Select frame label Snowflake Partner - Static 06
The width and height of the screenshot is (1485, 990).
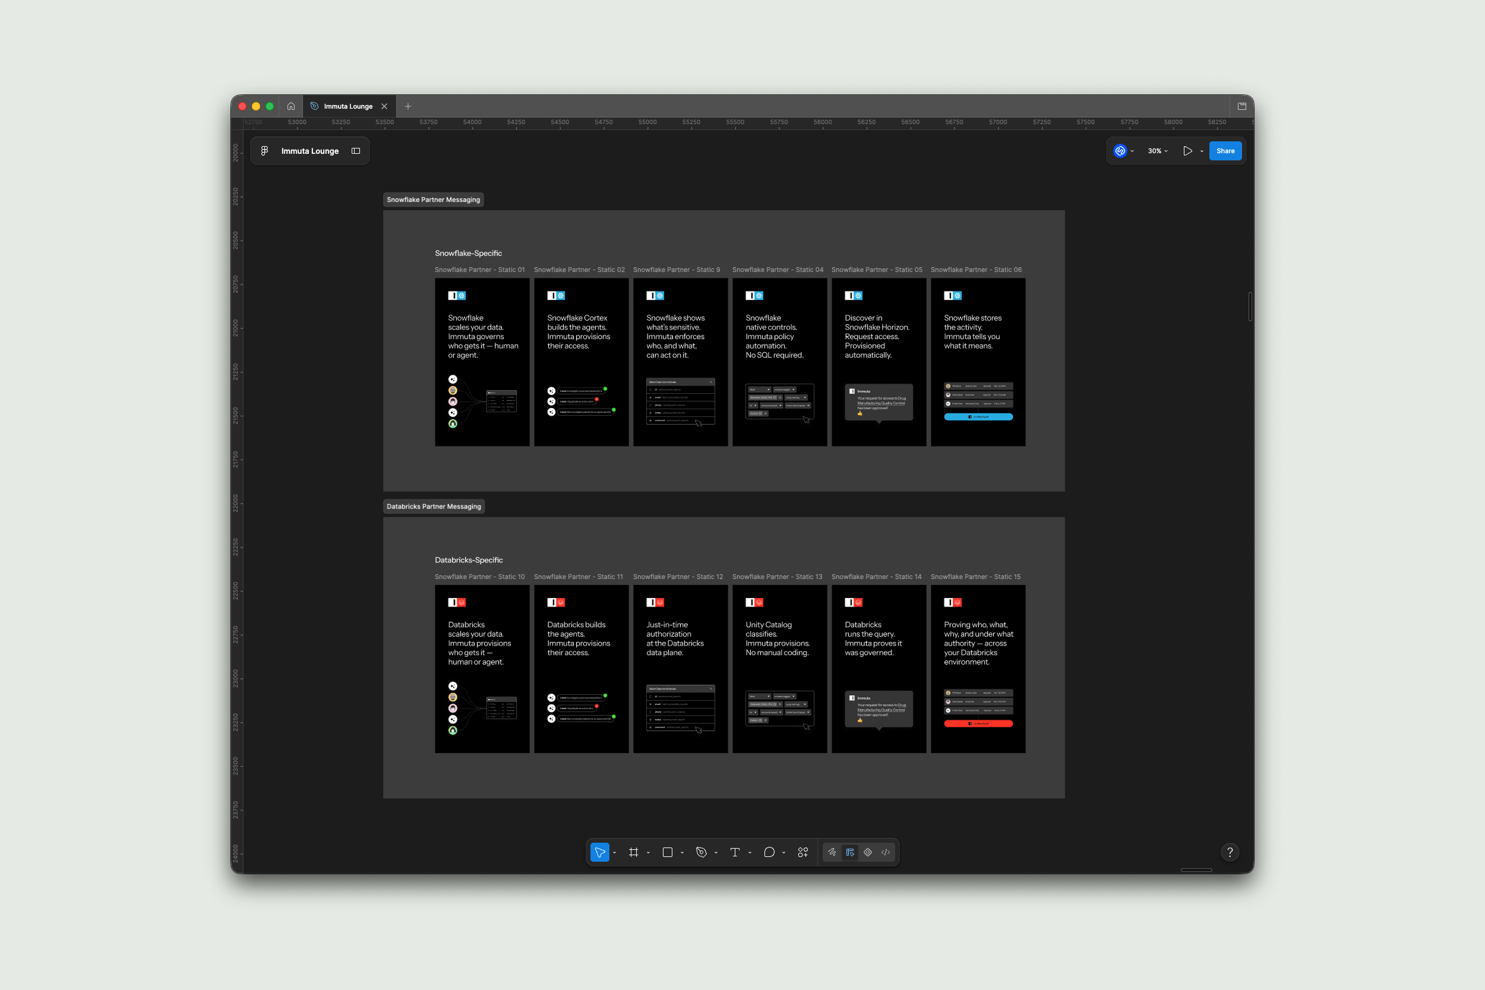coord(976,270)
